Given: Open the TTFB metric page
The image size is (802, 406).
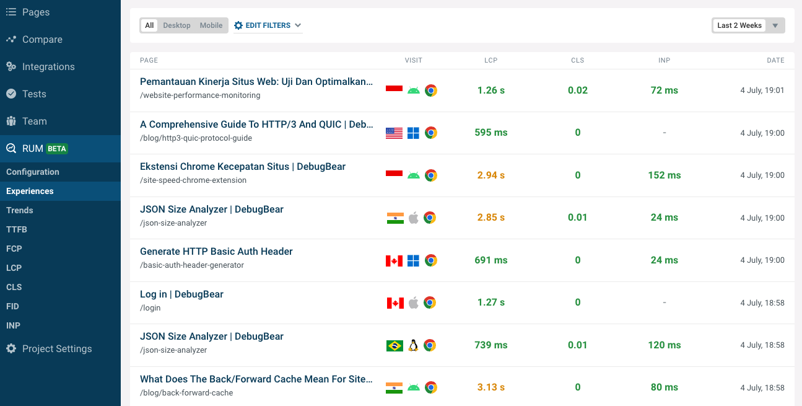Looking at the screenshot, I should pos(60,229).
